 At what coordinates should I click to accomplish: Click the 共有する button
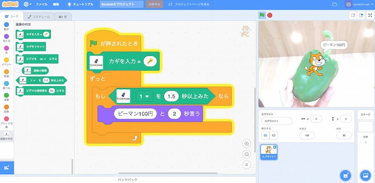click(x=154, y=4)
